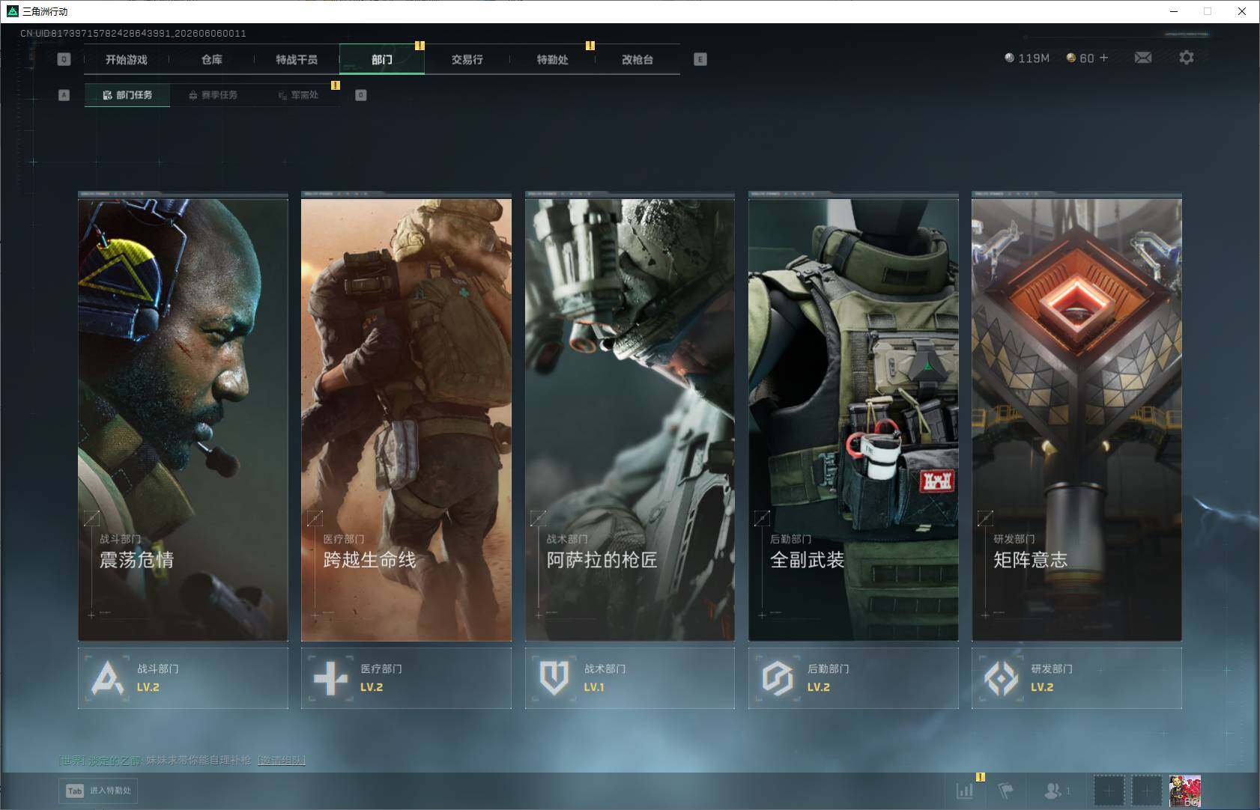
Task: Open the friends list people icon
Action: tap(1053, 790)
